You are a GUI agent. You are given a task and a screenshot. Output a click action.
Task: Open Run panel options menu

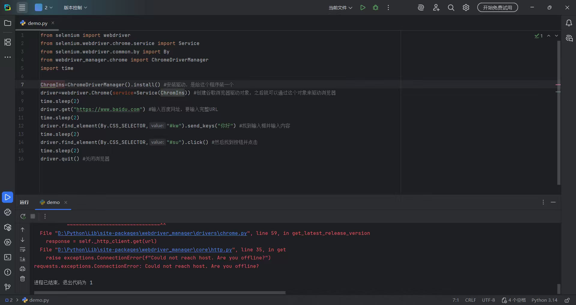tap(543, 202)
